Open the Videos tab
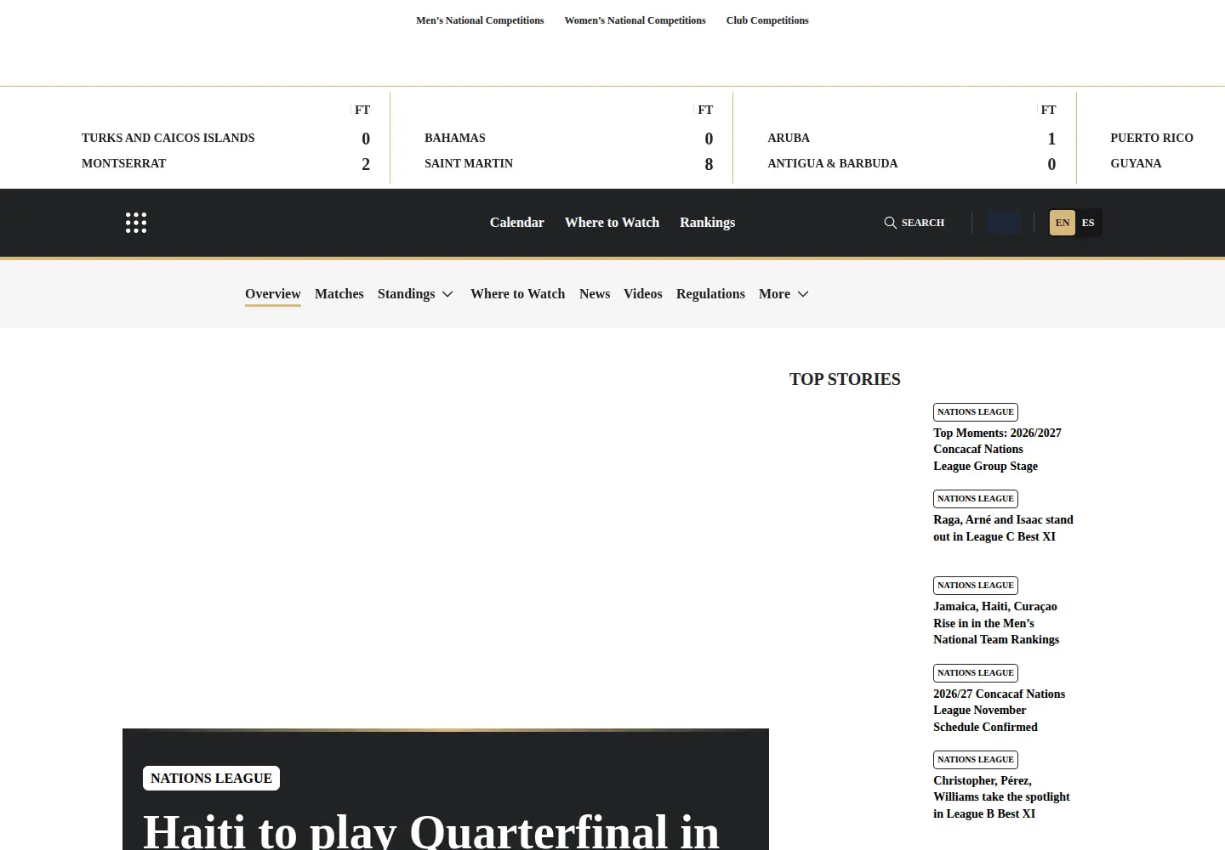The height and width of the screenshot is (850, 1225). (x=643, y=294)
